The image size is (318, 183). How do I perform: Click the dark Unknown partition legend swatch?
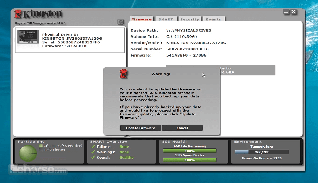click(40, 150)
